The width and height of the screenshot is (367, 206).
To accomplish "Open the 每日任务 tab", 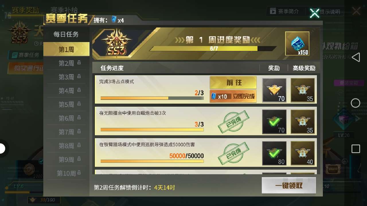I will click(66, 35).
